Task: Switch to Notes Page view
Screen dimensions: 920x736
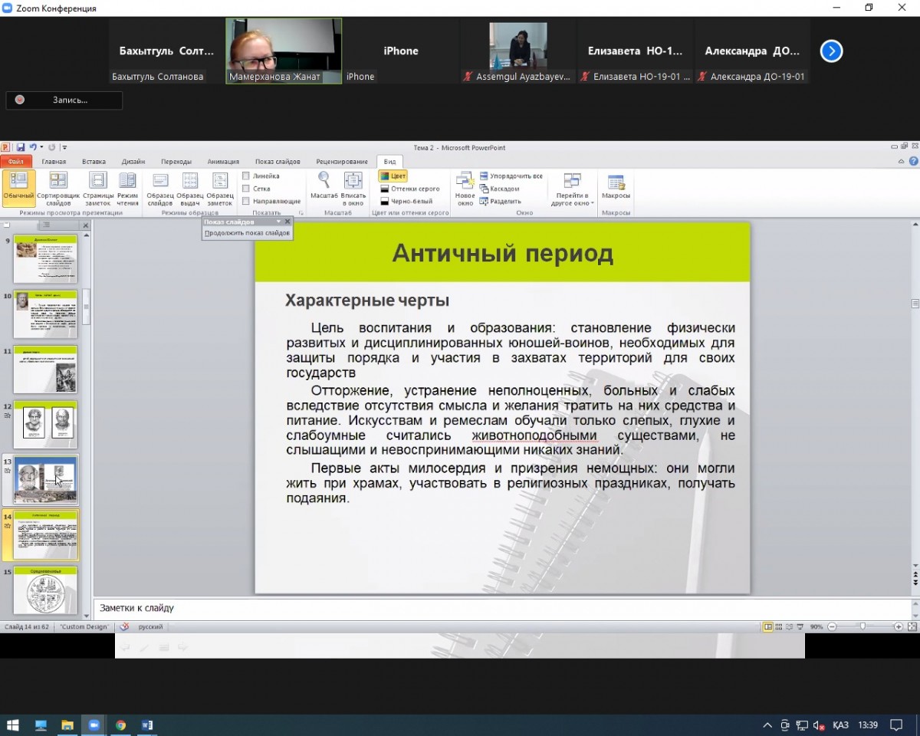Action: click(x=98, y=189)
